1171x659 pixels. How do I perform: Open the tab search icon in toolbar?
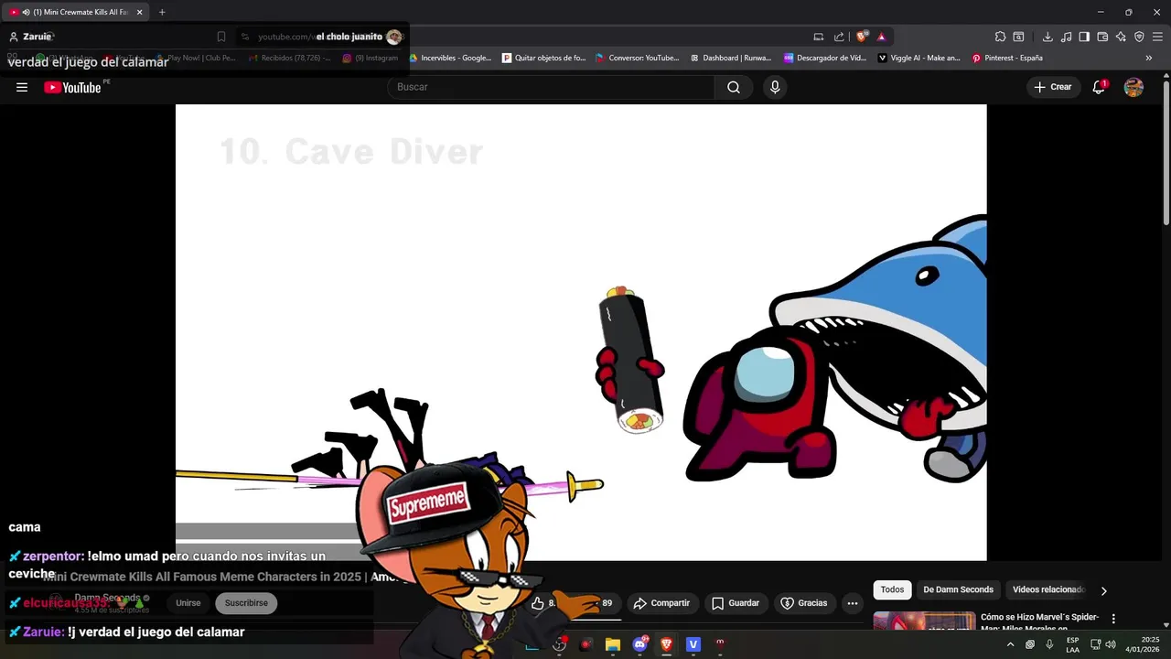(1019, 37)
